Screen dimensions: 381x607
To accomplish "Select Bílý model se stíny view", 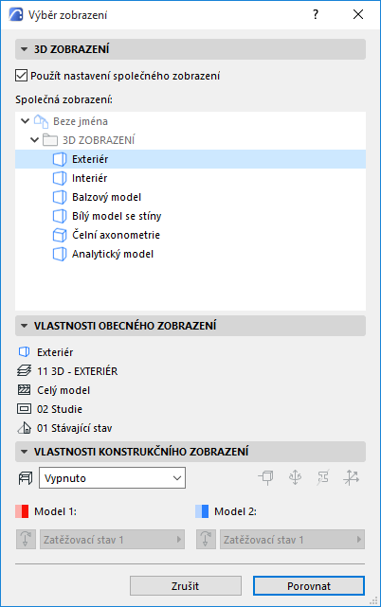I will tap(190, 216).
